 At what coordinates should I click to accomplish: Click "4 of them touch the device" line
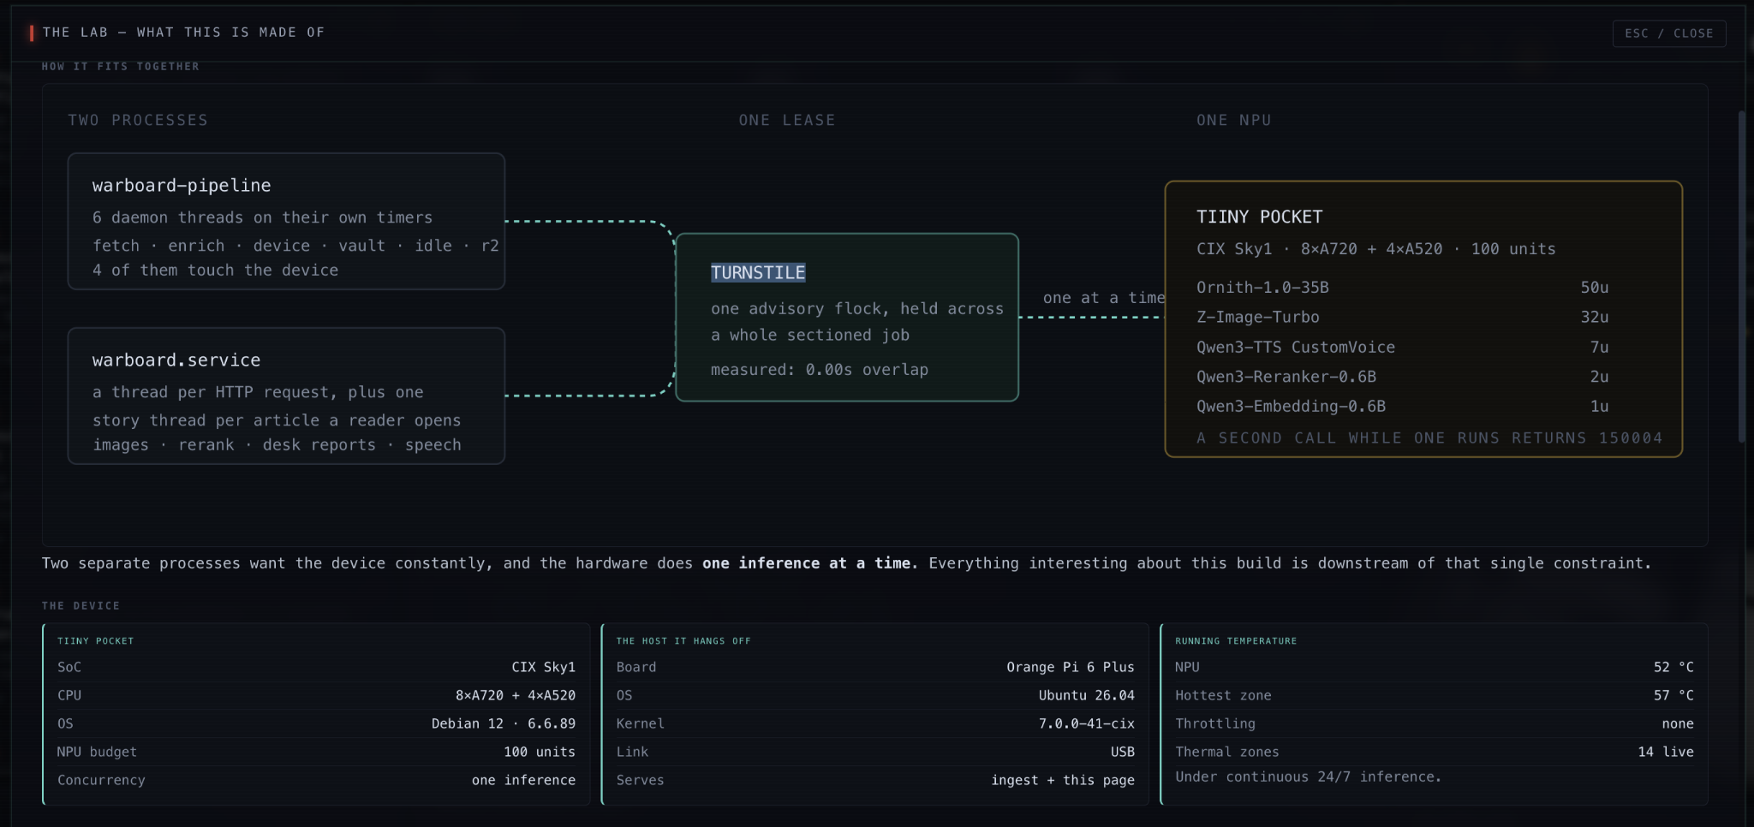[x=216, y=270]
